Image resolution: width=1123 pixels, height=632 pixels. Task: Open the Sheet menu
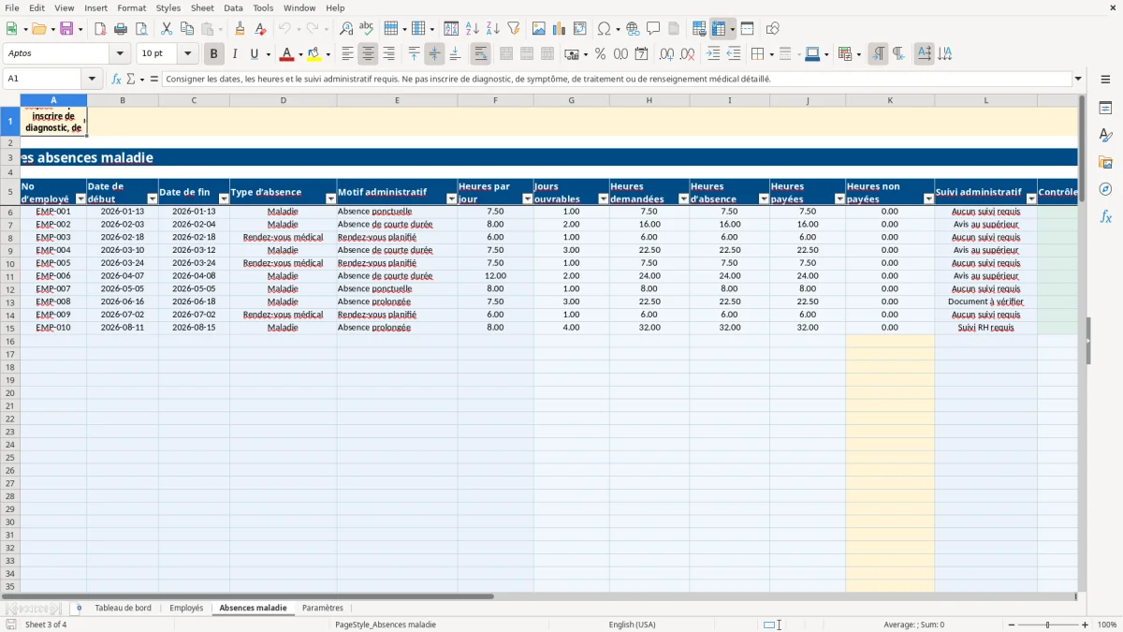click(202, 7)
